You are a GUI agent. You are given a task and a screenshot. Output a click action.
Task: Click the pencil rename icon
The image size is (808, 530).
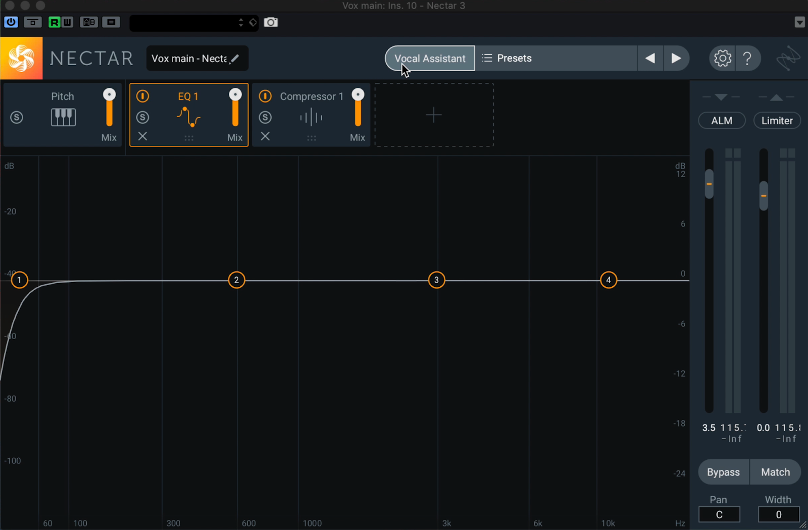click(235, 59)
